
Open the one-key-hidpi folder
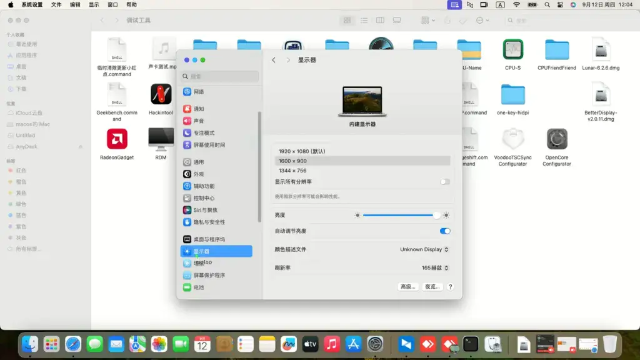click(512, 95)
